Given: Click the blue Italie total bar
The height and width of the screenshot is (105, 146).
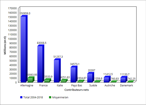Looking at the screenshot, I should click(57, 70).
